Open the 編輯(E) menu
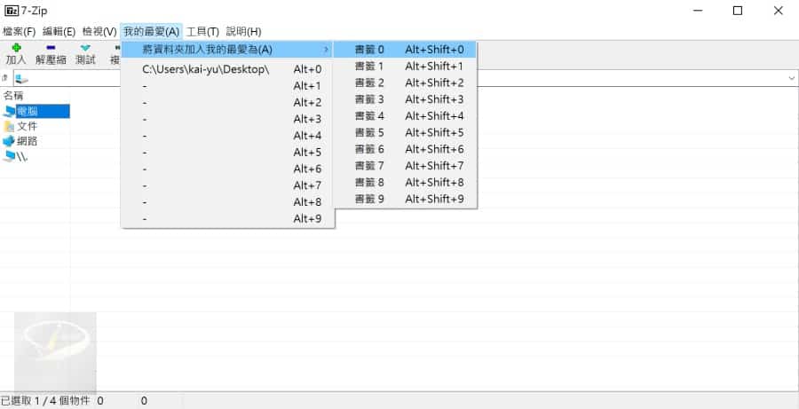 pos(59,32)
